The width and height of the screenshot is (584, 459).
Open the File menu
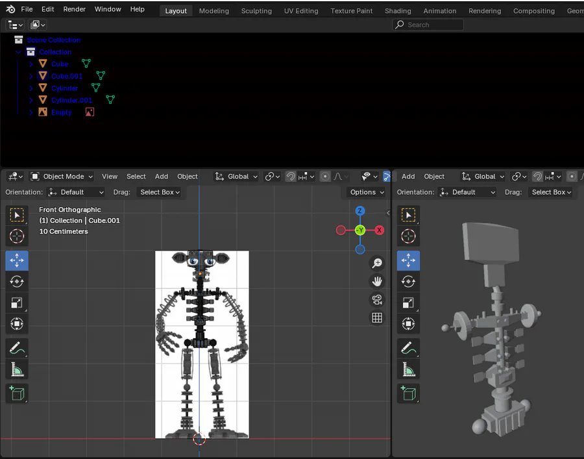coord(27,9)
